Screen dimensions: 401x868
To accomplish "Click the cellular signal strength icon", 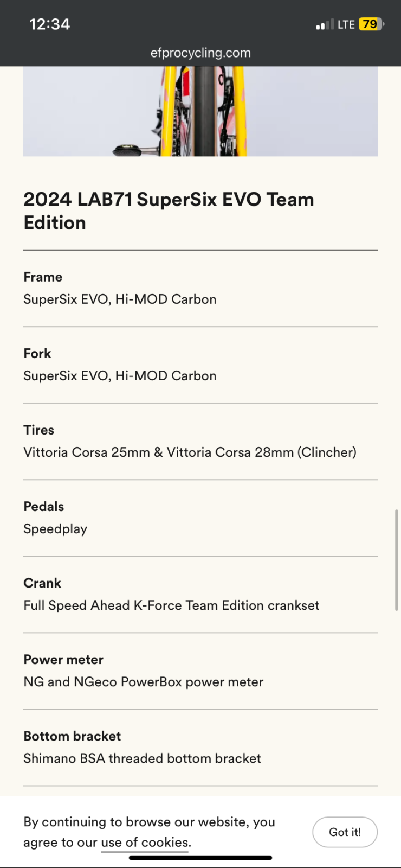I will pyautogui.click(x=325, y=24).
